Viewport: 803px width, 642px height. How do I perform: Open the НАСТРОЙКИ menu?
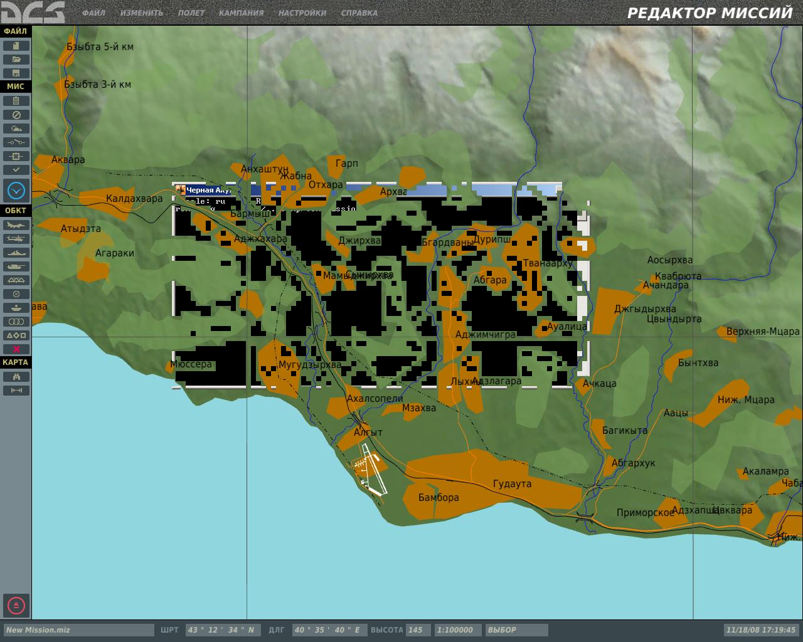(x=302, y=13)
